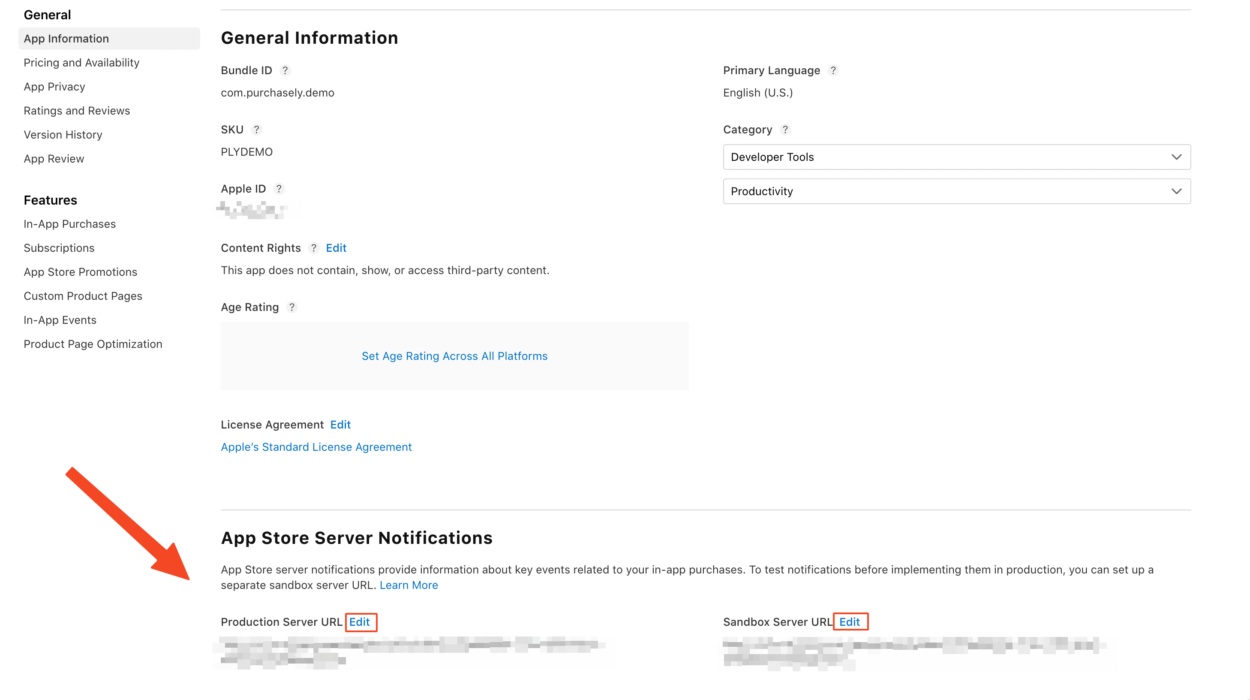Click Content Rights help question mark icon
Screen dimensions: 1250x700
click(313, 248)
